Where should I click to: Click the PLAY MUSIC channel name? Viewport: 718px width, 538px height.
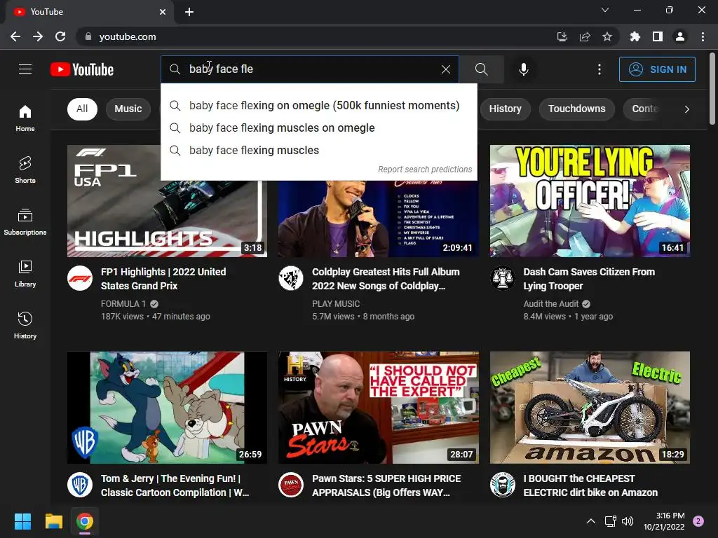(x=336, y=304)
